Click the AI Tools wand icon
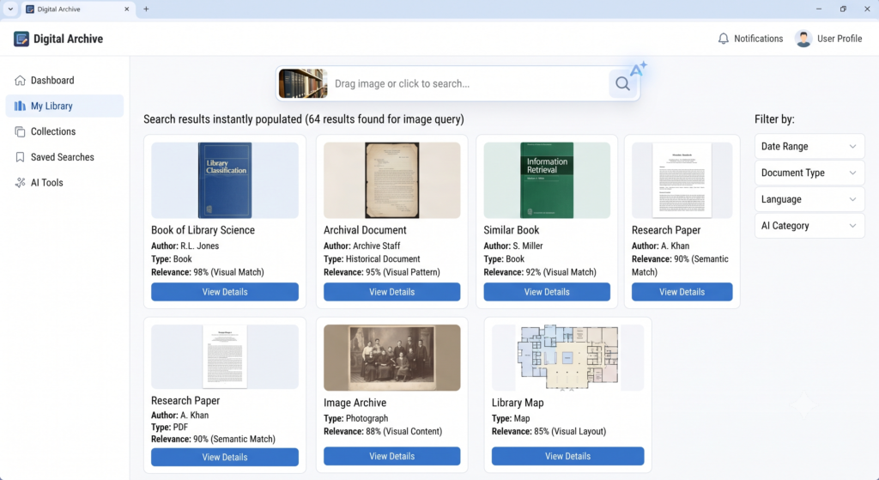Image resolution: width=879 pixels, height=480 pixels. (x=21, y=183)
